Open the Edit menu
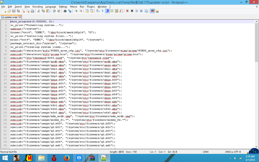Image resolution: width=259 pixels, height=162 pixels. 10,6
